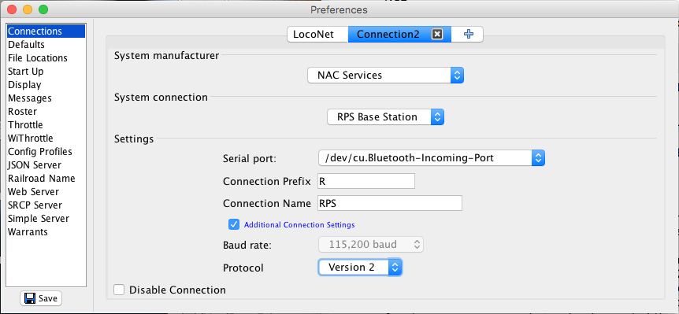The height and width of the screenshot is (314, 679).
Task: Open the Serial port dropdown
Action: pos(431,158)
